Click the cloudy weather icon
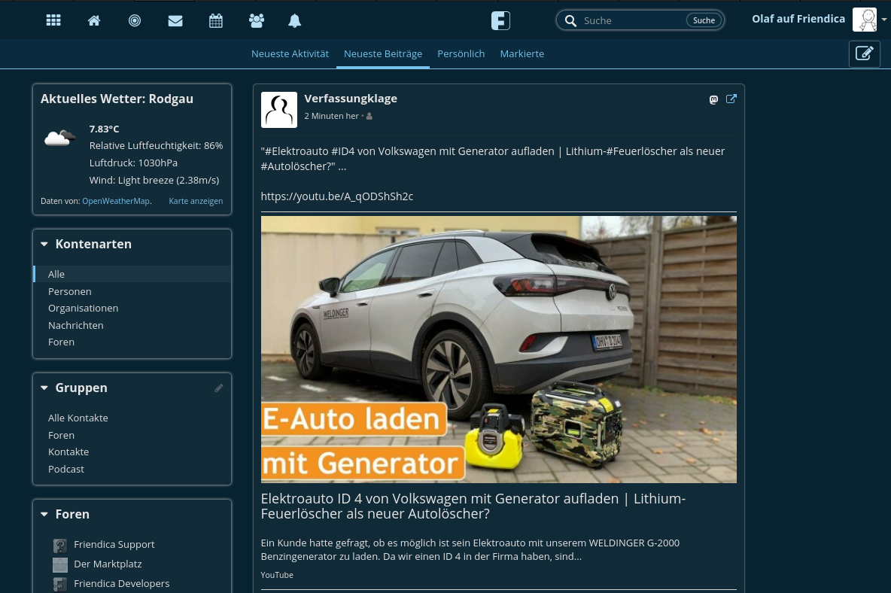This screenshot has width=891, height=593. click(60, 138)
